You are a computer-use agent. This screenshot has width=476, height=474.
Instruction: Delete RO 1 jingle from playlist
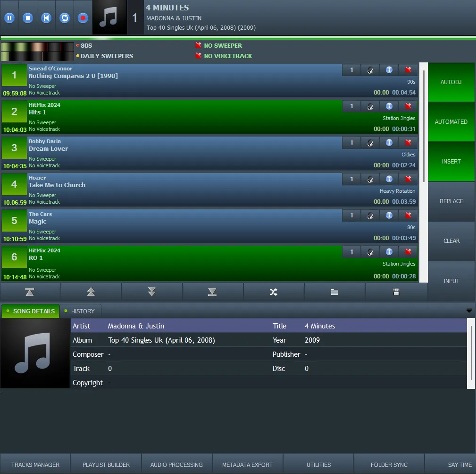[408, 252]
